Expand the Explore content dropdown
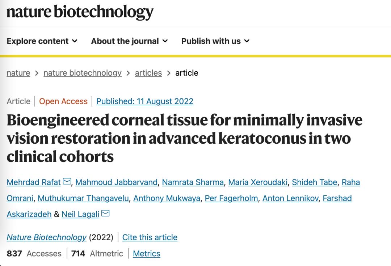The height and width of the screenshot is (266, 391). pos(42,41)
